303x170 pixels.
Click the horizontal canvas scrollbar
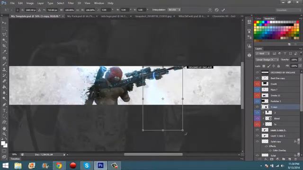click(153, 154)
